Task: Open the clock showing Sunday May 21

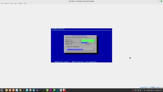Action: click(x=154, y=90)
